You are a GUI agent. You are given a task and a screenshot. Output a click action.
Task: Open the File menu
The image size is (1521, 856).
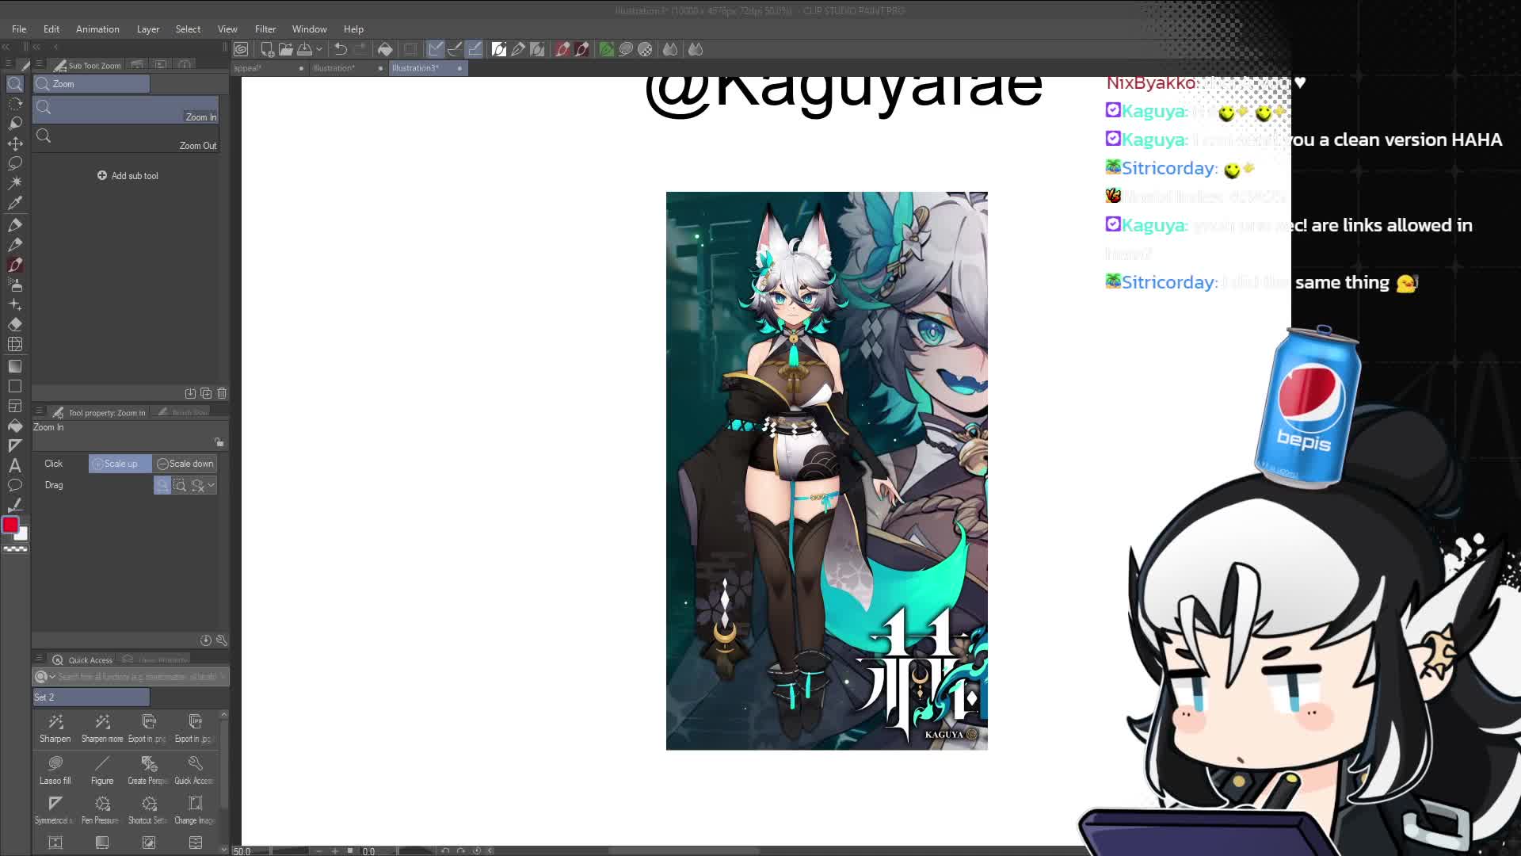19,29
